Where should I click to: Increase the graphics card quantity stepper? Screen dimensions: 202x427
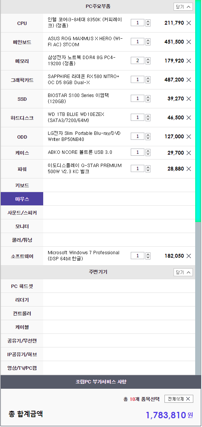148,78
